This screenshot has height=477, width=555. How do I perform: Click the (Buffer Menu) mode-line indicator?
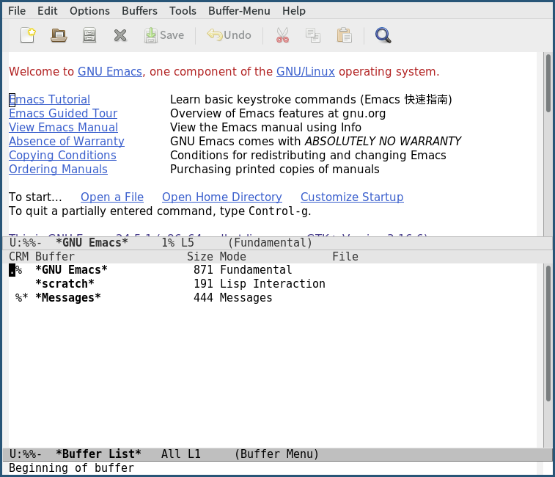277,454
